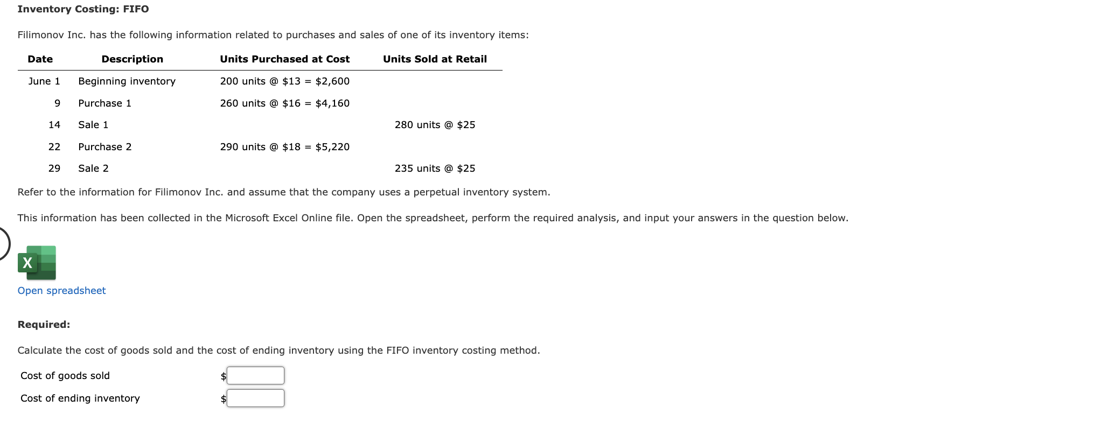Click the dollar sign beside goods sold
This screenshot has width=1115, height=435.
[222, 375]
